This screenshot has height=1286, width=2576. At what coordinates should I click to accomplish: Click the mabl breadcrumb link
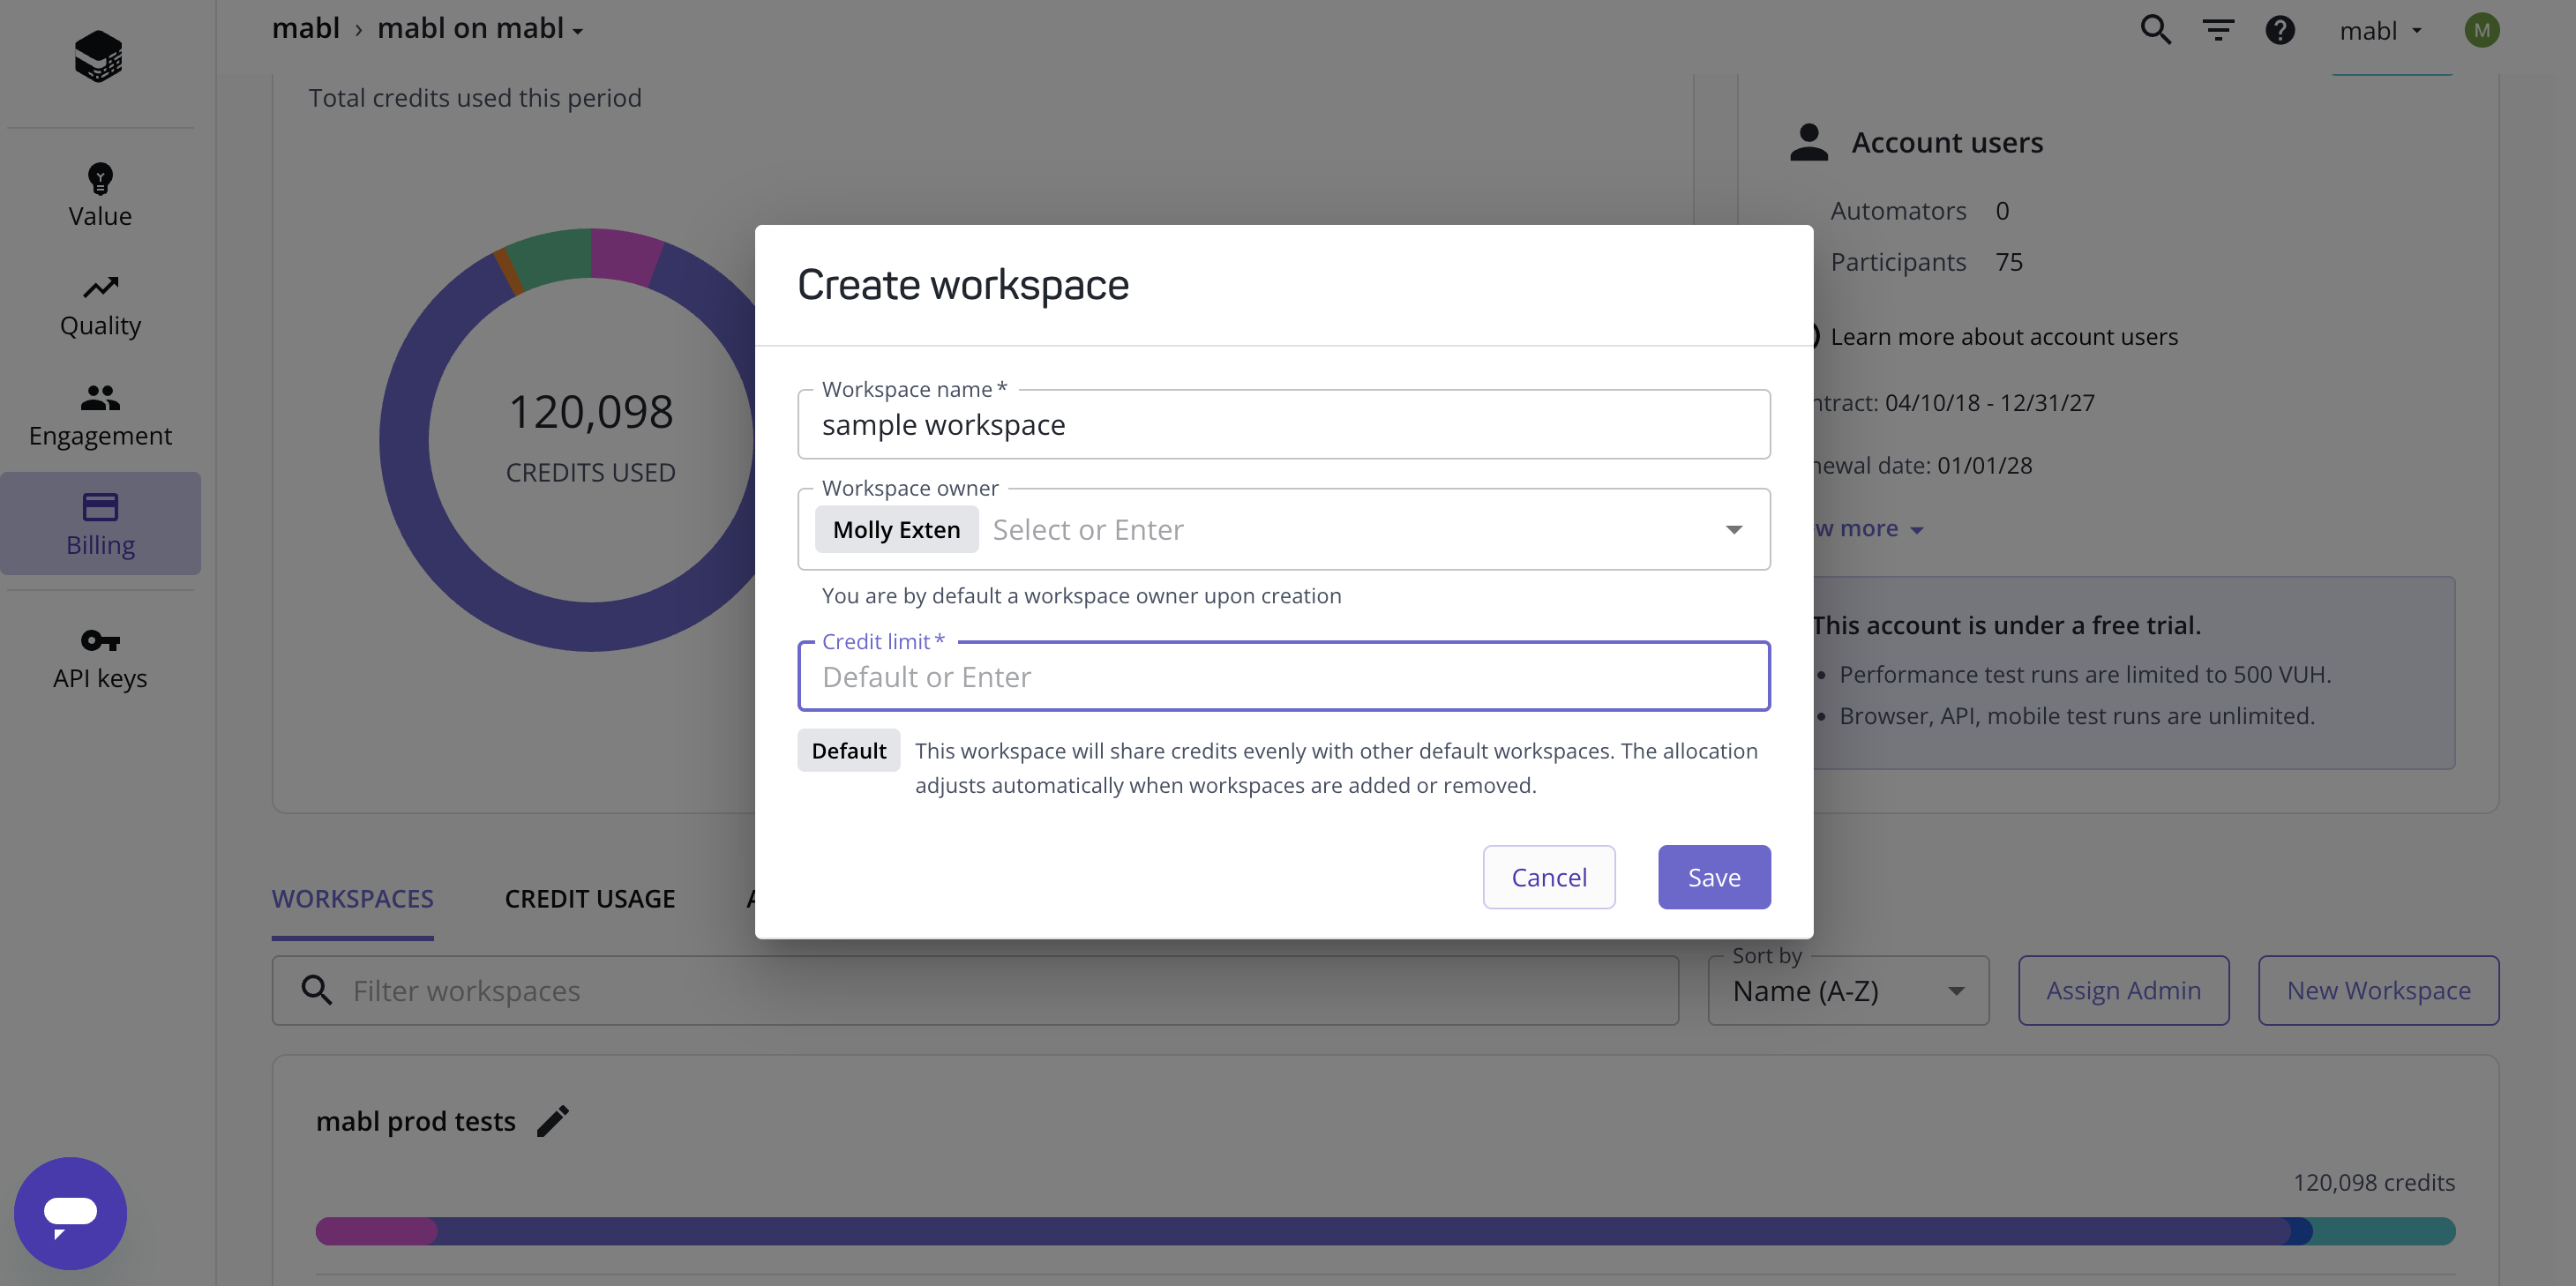[306, 28]
